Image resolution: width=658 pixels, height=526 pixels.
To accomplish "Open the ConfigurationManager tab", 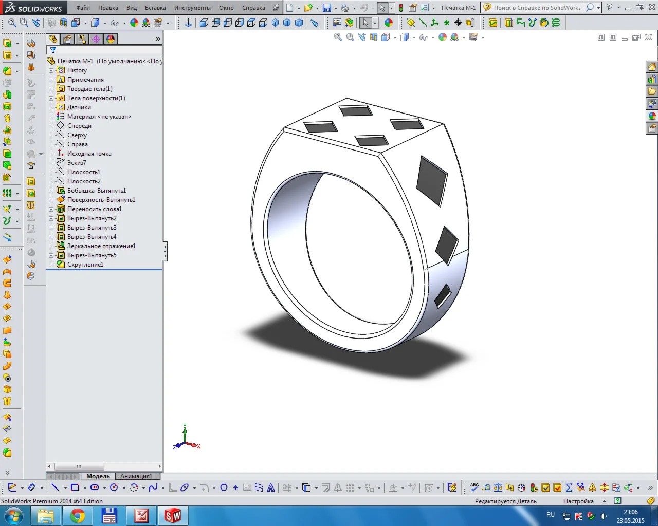I will pos(82,39).
